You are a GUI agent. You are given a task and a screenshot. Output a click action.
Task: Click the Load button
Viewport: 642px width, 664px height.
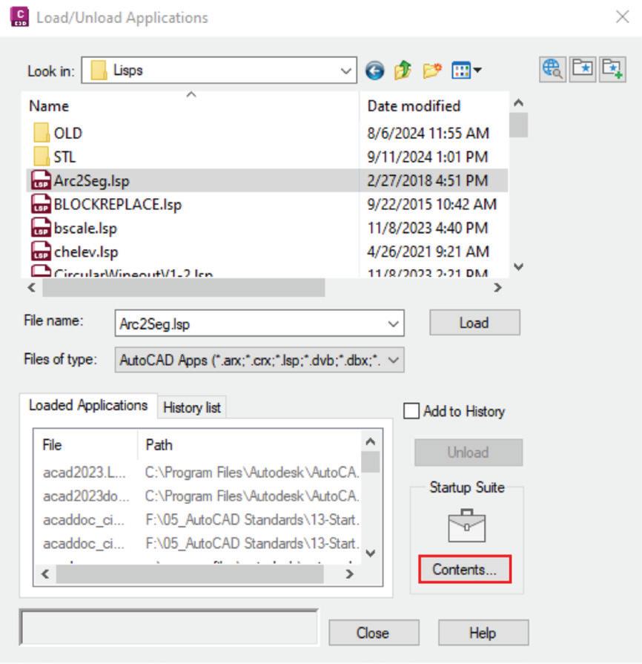474,323
